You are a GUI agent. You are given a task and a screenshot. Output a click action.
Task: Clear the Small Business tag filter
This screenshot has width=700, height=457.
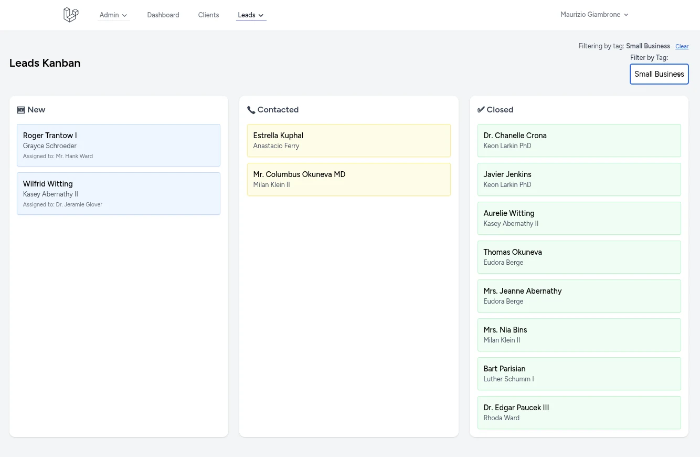point(682,47)
